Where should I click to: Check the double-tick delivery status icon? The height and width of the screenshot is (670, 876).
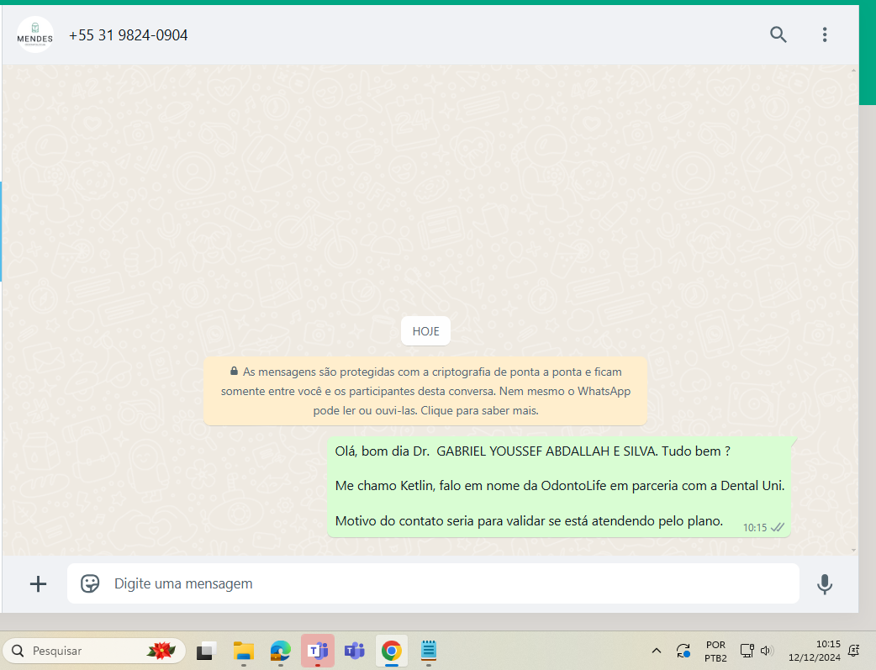[778, 527]
